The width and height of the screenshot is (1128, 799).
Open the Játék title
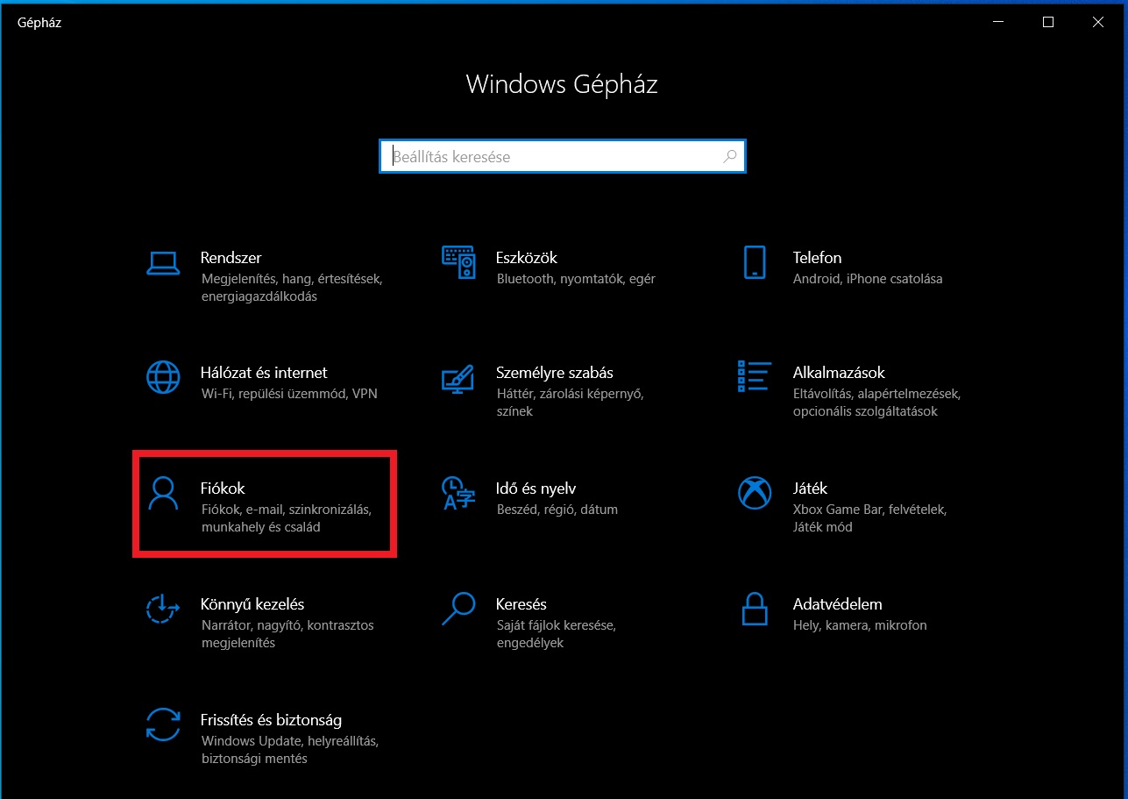coord(810,489)
